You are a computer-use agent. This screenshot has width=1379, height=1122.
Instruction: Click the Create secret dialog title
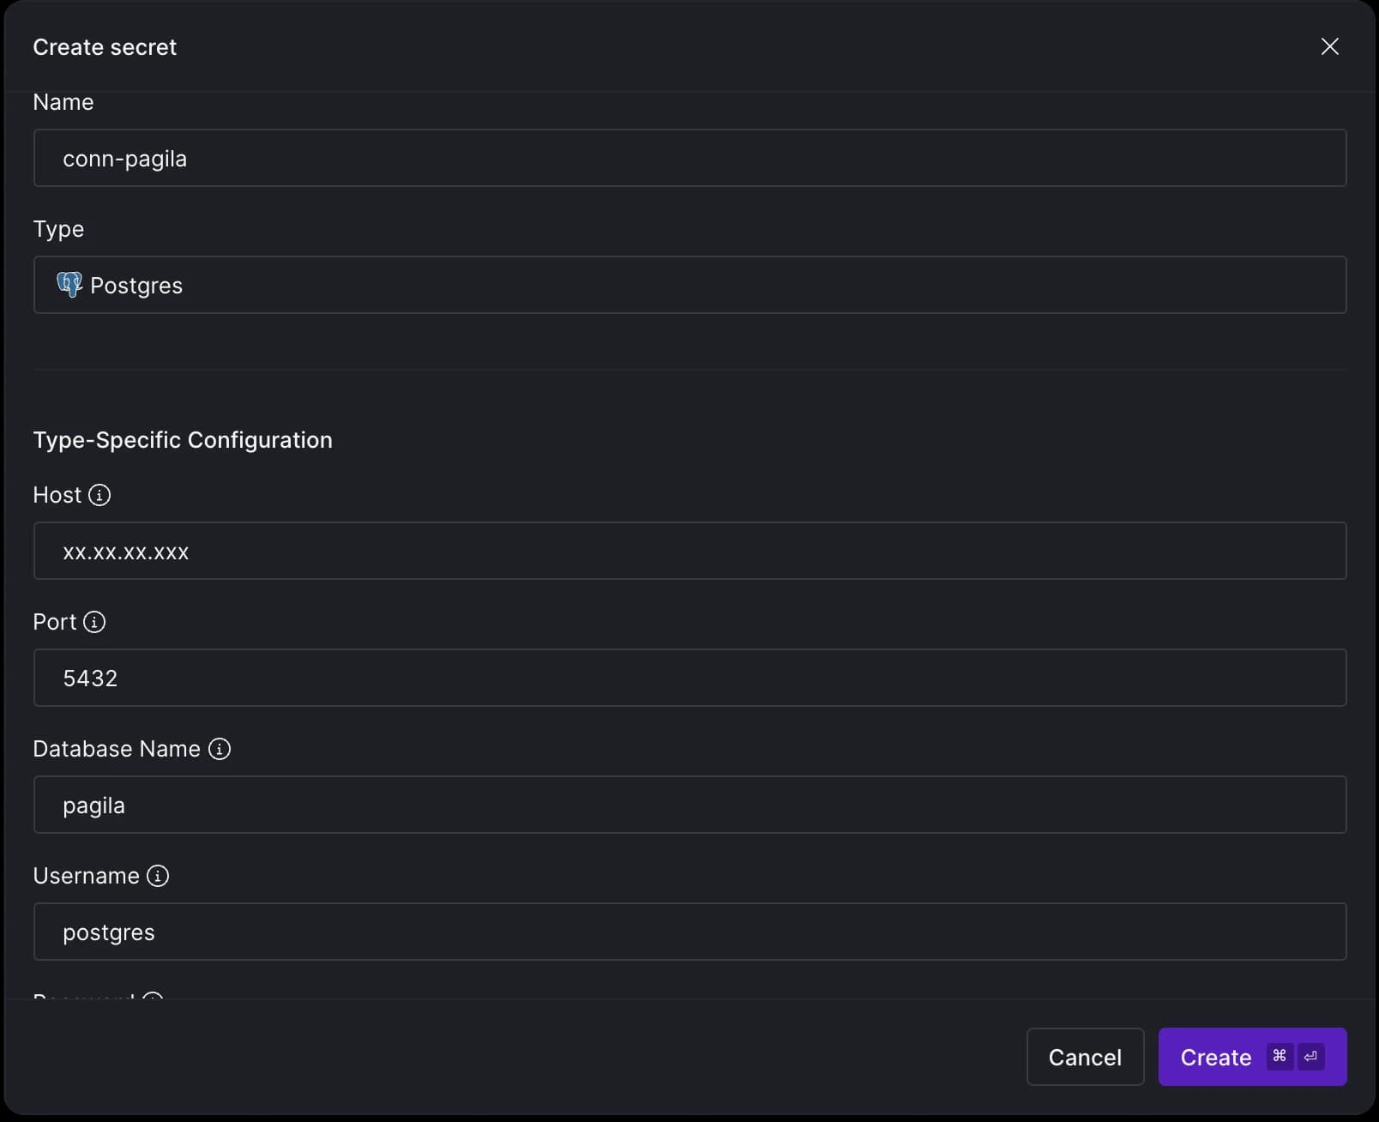[105, 47]
